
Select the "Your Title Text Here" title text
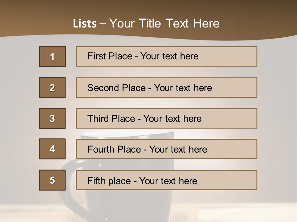coord(164,24)
